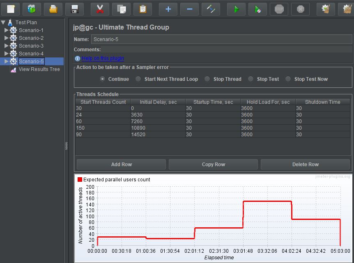
Task: Click the Add Row button
Action: click(121, 165)
